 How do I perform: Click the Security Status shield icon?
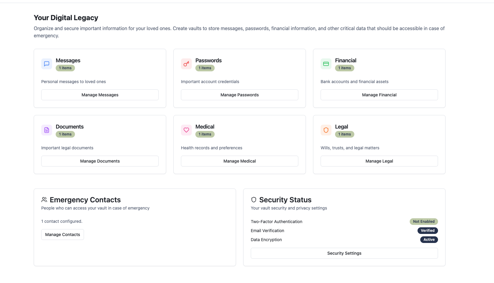pyautogui.click(x=253, y=199)
